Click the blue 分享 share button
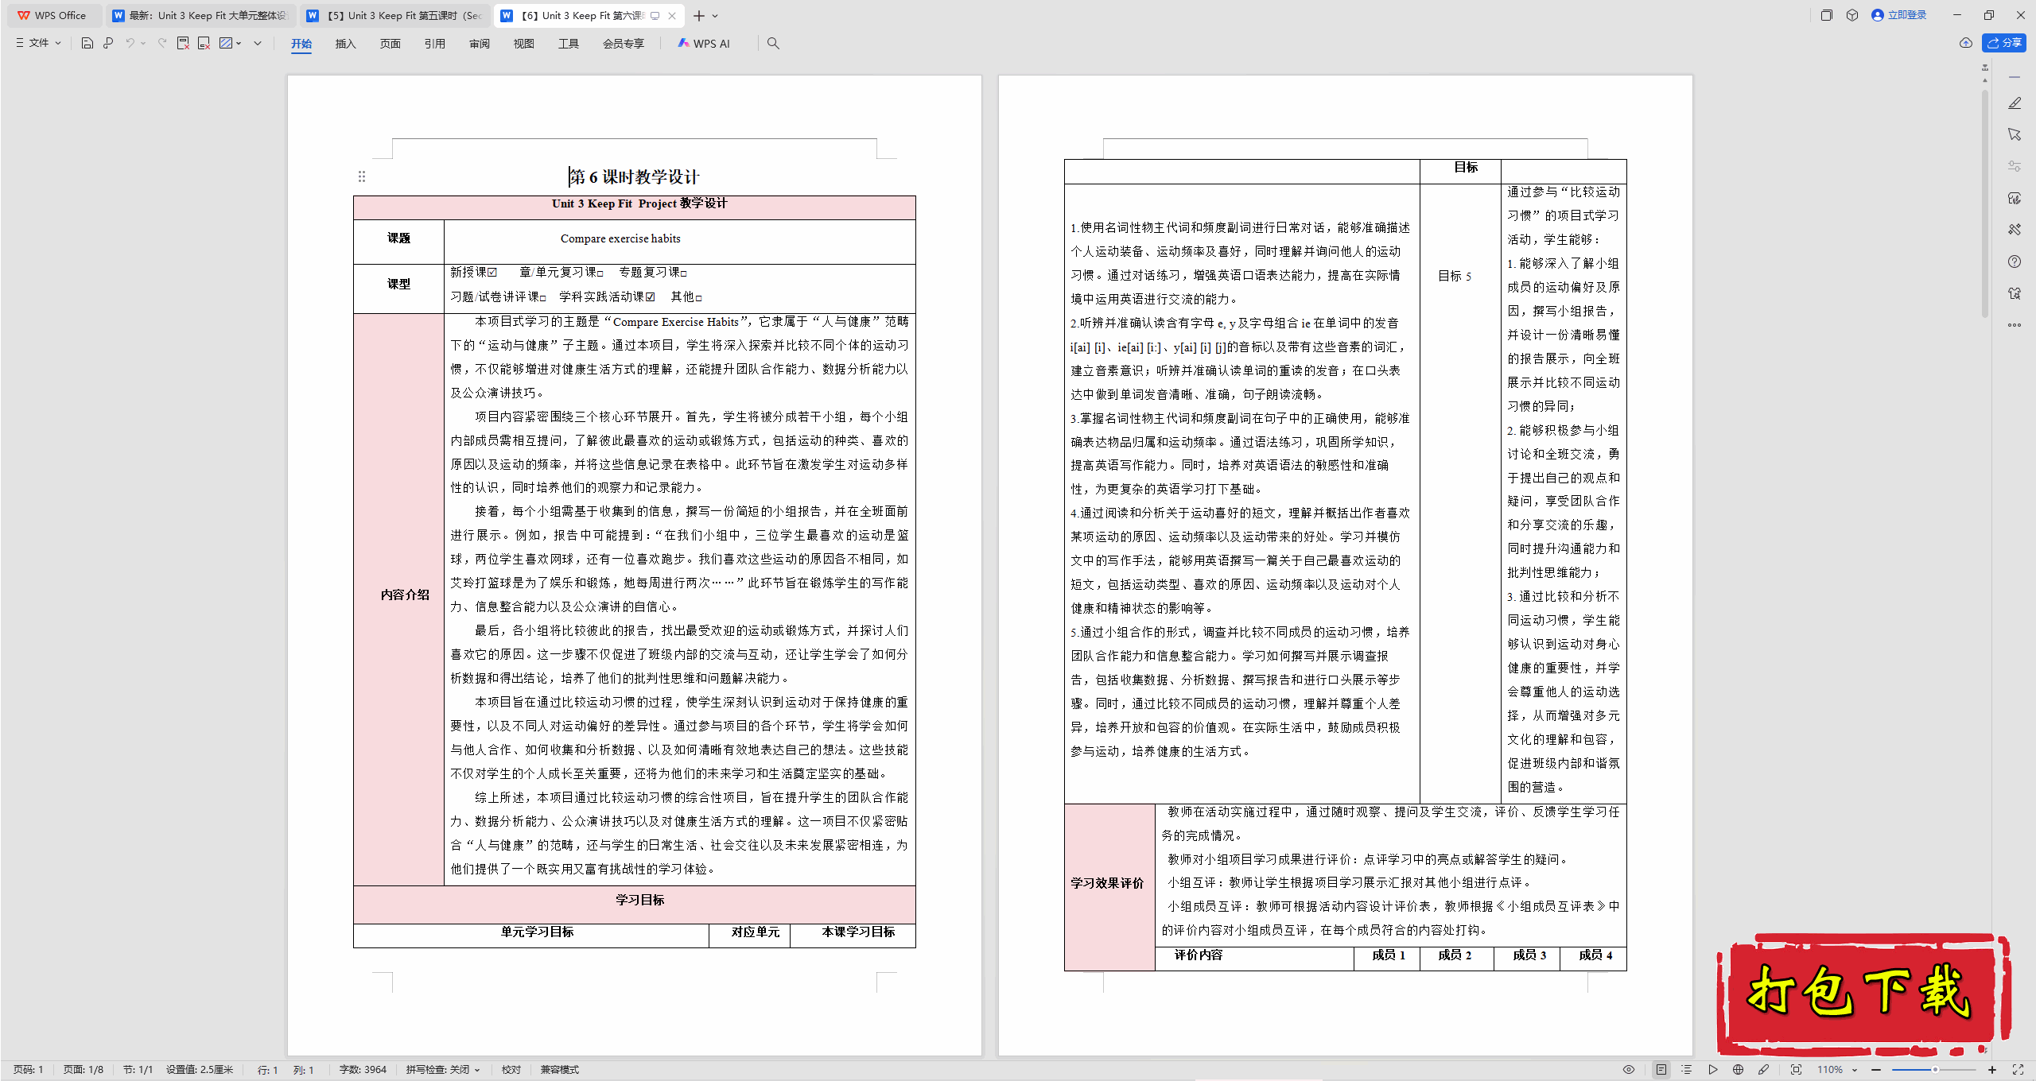 pos(2004,43)
